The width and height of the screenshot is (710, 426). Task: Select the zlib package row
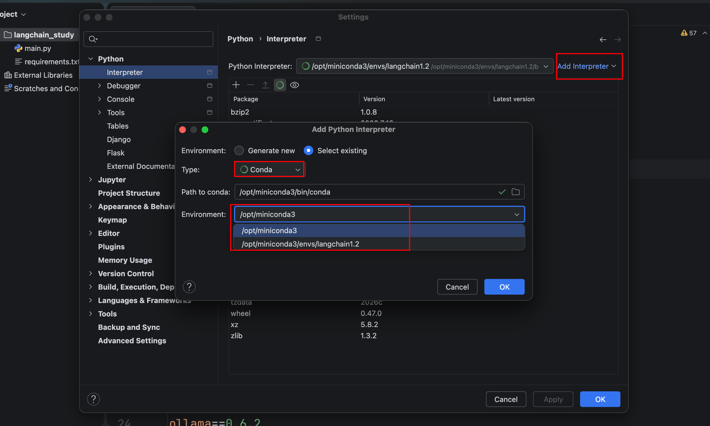pos(424,336)
